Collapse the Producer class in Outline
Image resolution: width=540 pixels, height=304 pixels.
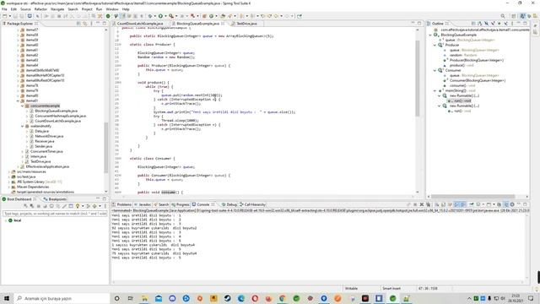[435, 45]
